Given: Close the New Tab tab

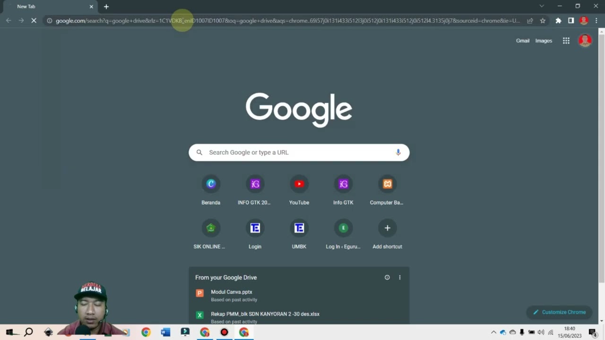Looking at the screenshot, I should point(91,7).
